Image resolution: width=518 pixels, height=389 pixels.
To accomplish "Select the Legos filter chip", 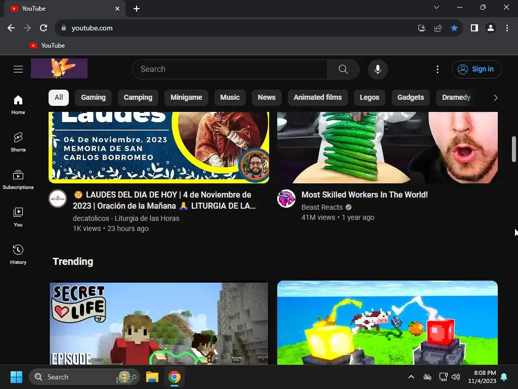I will [x=369, y=98].
